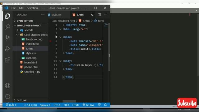Click the feedback icon in status bar
The width and height of the screenshot is (199, 112).
[99, 105]
